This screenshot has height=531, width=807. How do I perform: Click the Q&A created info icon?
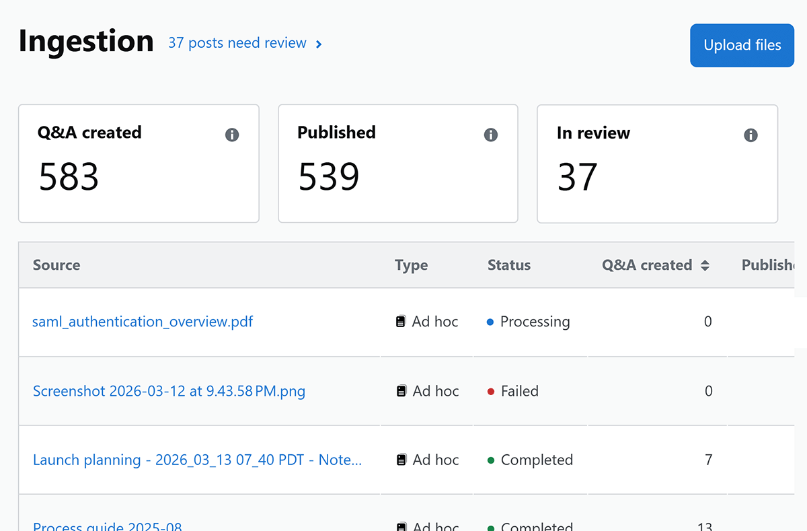(x=232, y=135)
